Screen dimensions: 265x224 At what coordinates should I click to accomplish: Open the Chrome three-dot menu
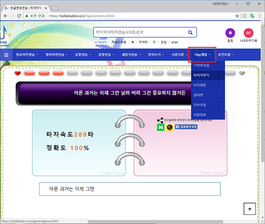259,16
